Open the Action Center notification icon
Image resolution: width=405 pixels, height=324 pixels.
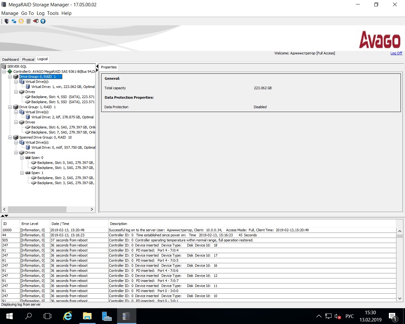[x=392, y=316]
